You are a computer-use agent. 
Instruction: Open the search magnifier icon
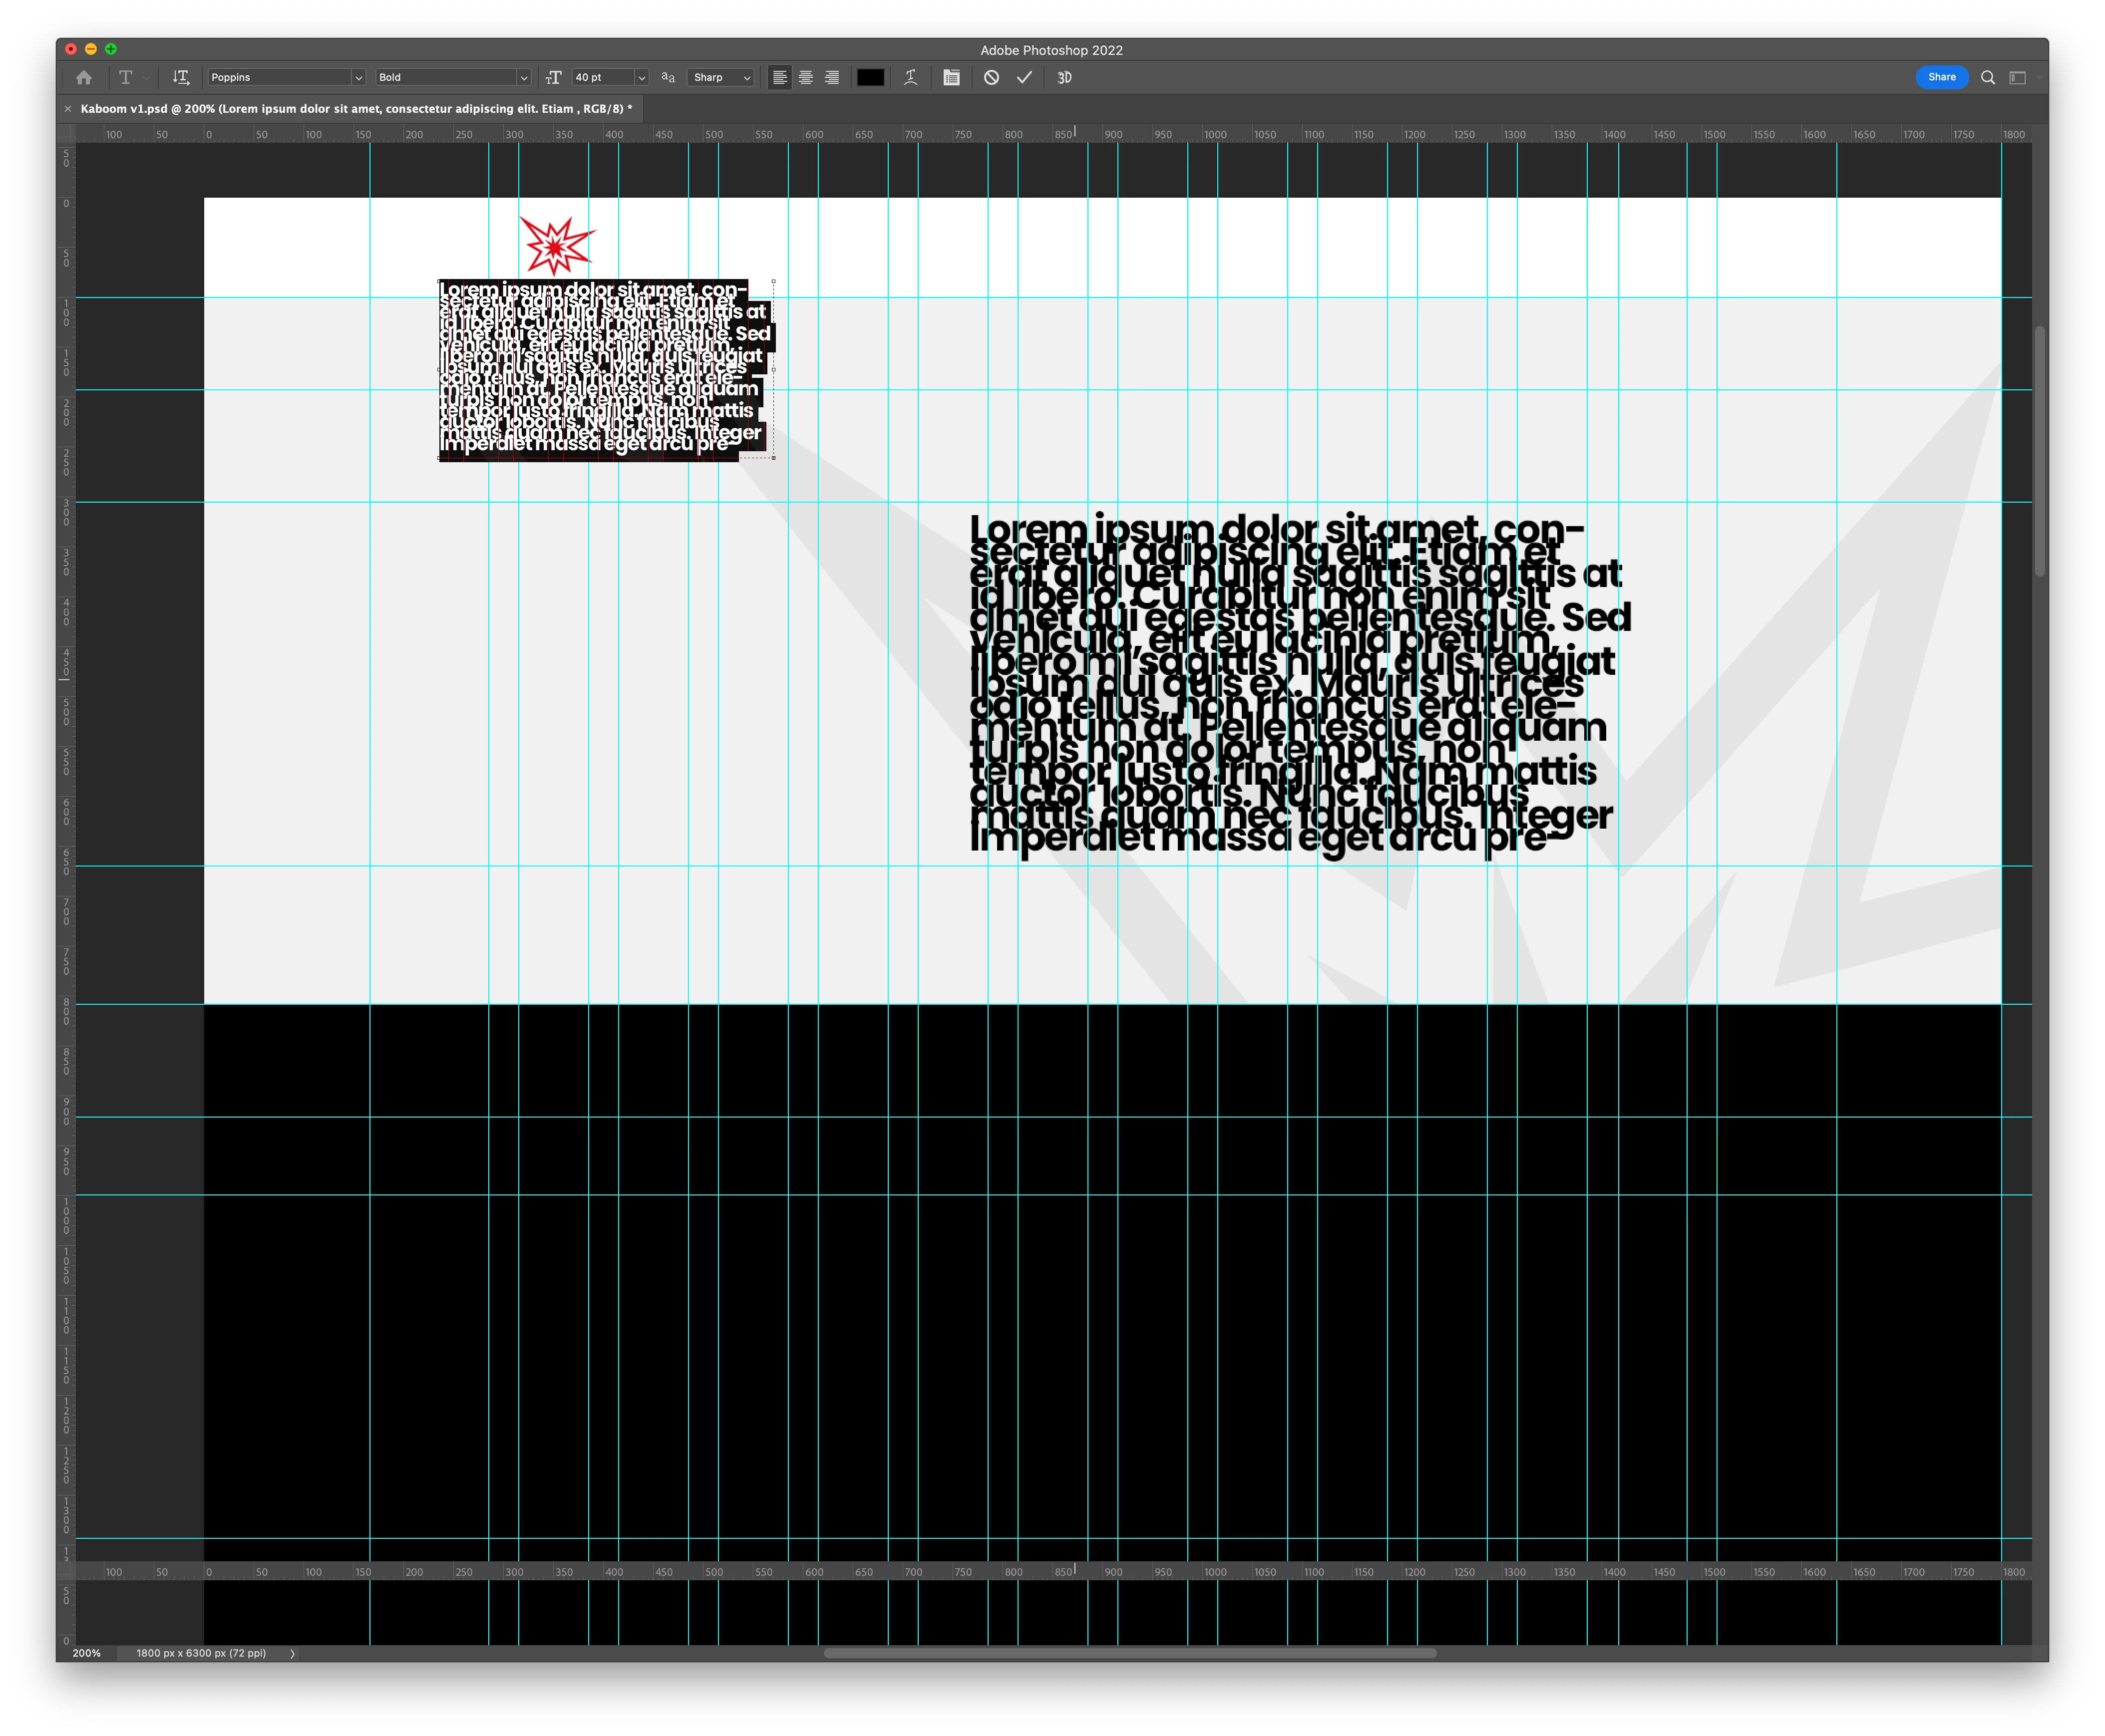(1988, 77)
